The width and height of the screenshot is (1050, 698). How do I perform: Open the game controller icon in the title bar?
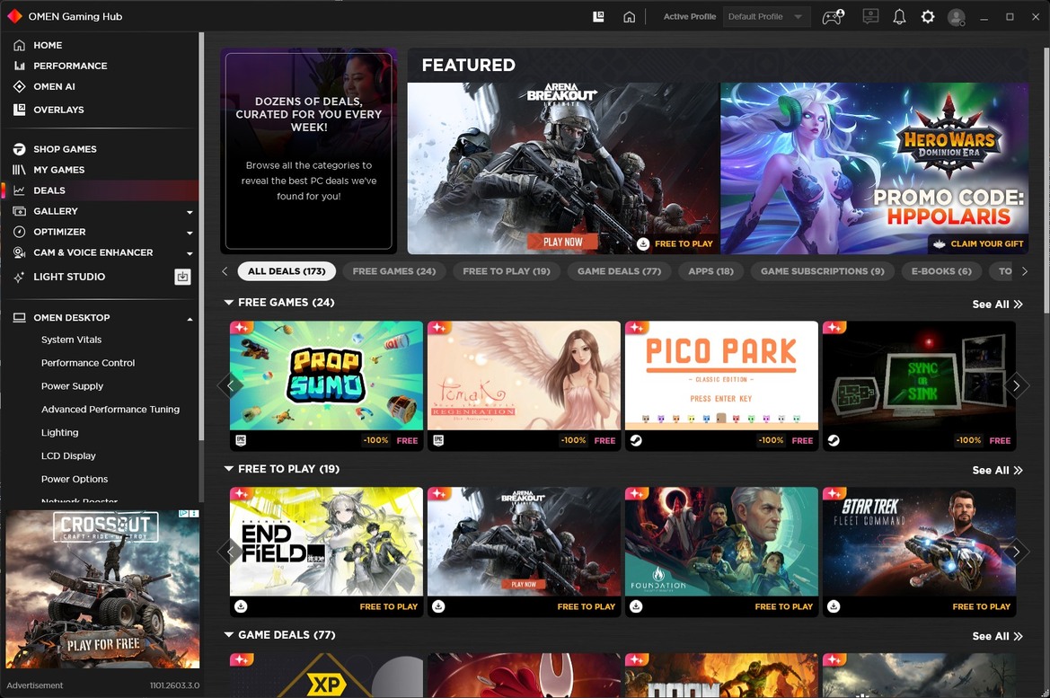(833, 17)
